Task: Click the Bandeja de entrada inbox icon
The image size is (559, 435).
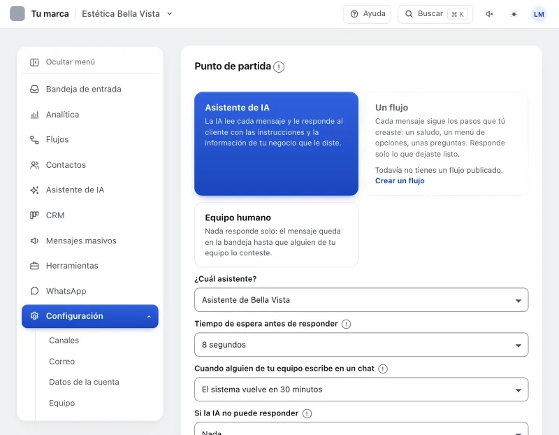Action: point(34,90)
